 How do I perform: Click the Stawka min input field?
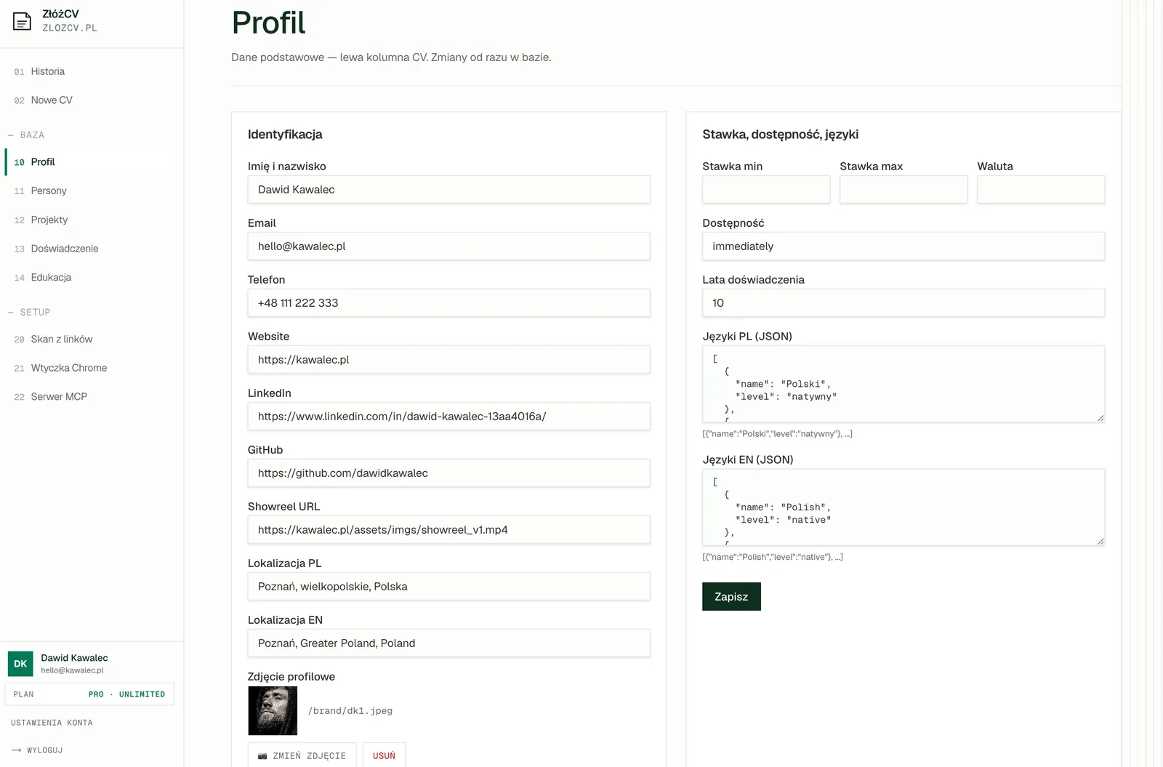click(766, 189)
